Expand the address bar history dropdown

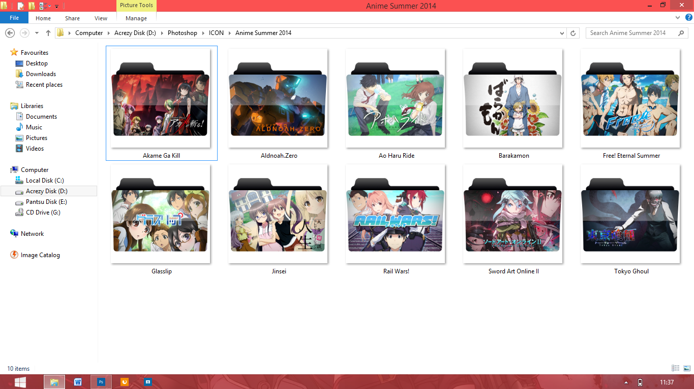tap(562, 33)
